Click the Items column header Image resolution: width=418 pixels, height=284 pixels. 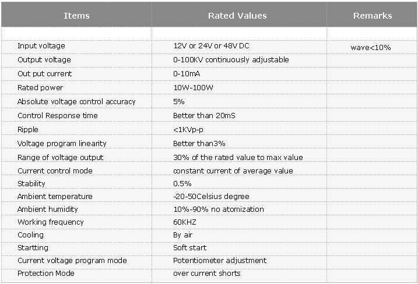tap(76, 16)
